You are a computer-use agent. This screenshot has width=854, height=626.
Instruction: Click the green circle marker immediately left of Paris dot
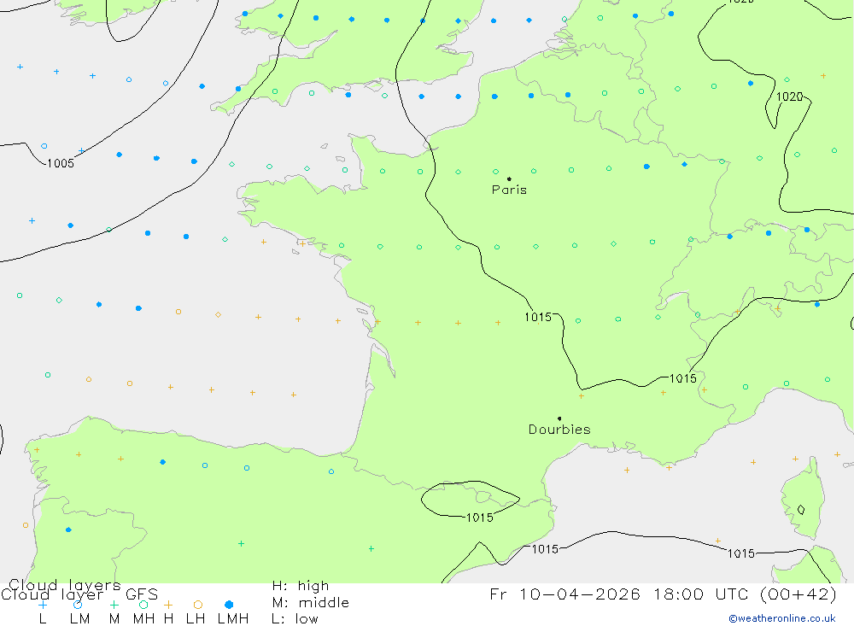[495, 172]
